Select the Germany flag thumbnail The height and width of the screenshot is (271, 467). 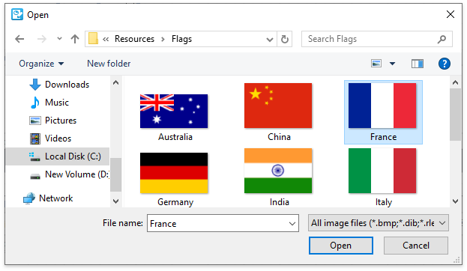pos(174,173)
